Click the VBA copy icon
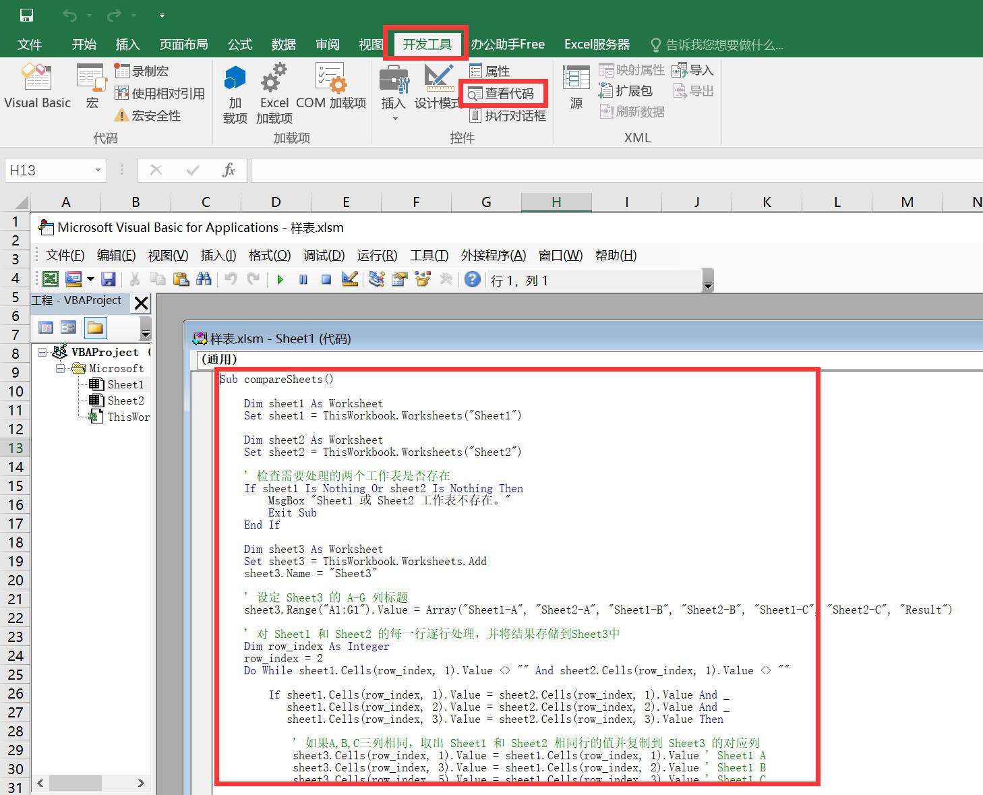Screen dimensions: 983x795 [x=158, y=279]
